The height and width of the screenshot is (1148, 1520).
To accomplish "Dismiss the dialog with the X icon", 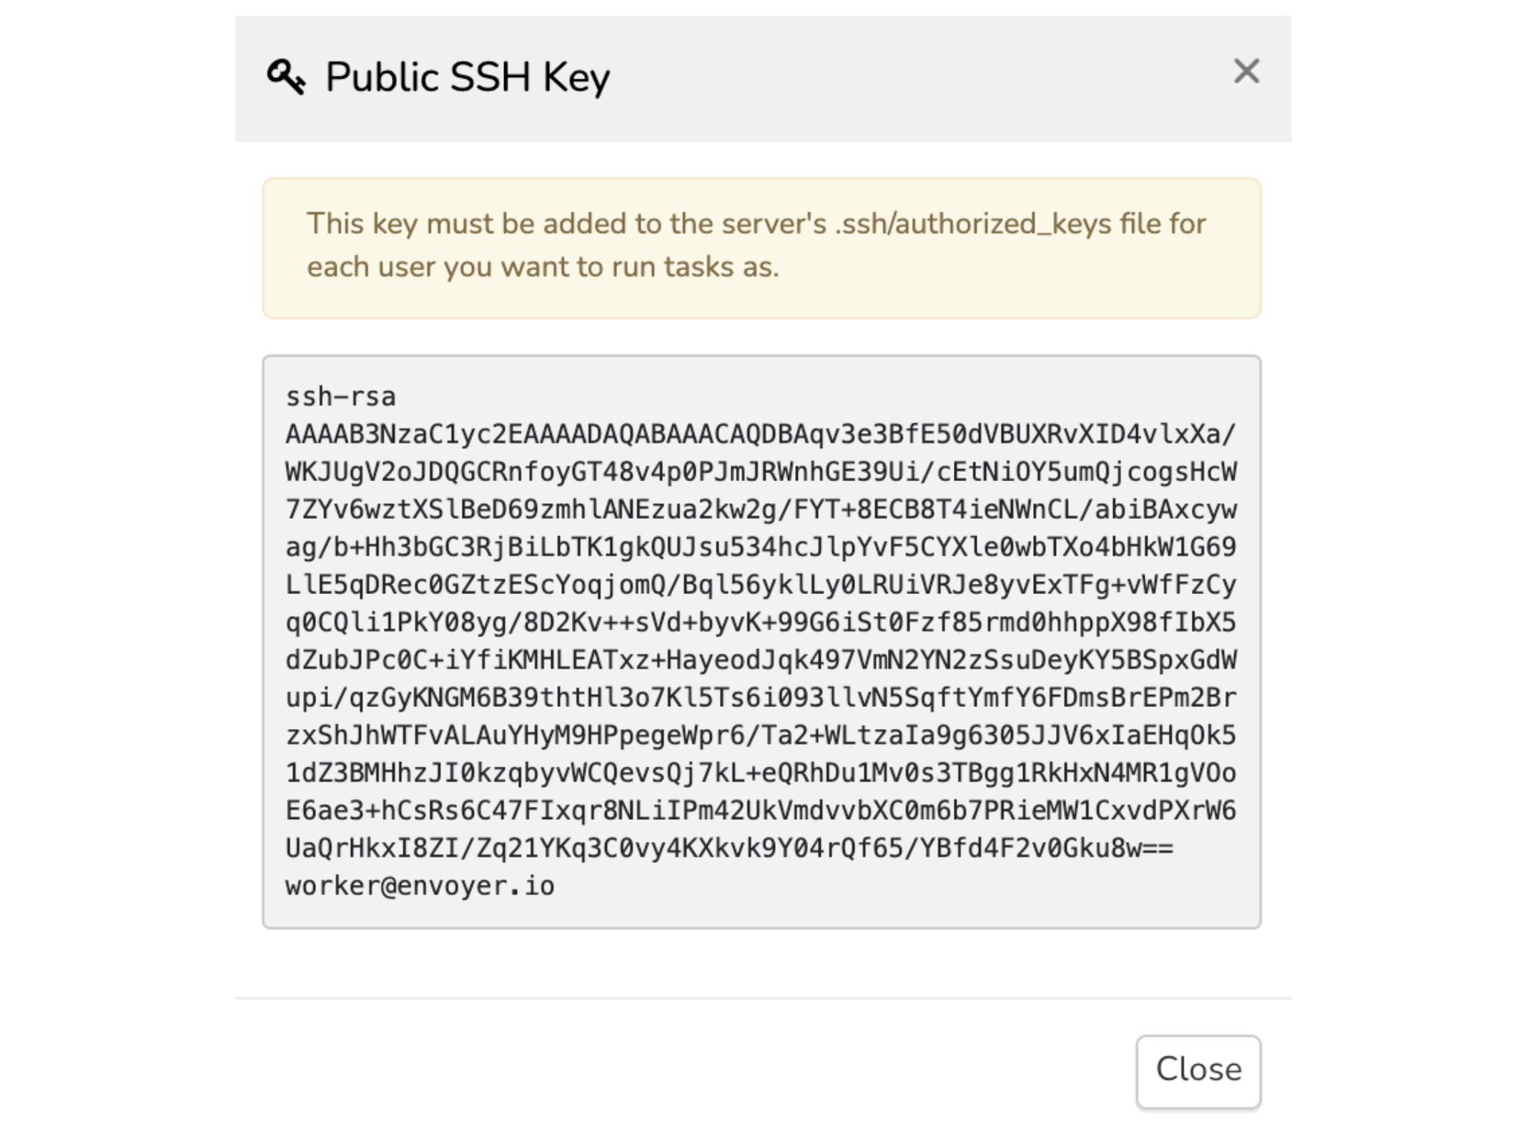I will (x=1246, y=71).
